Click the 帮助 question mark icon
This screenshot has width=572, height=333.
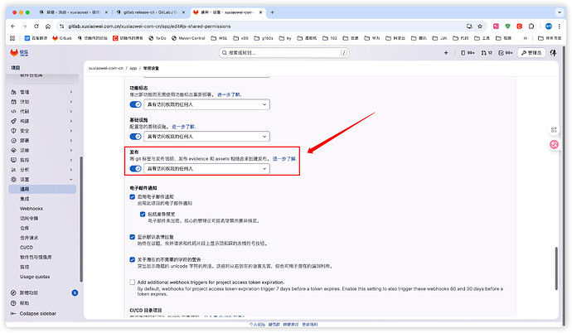[x=12, y=303]
